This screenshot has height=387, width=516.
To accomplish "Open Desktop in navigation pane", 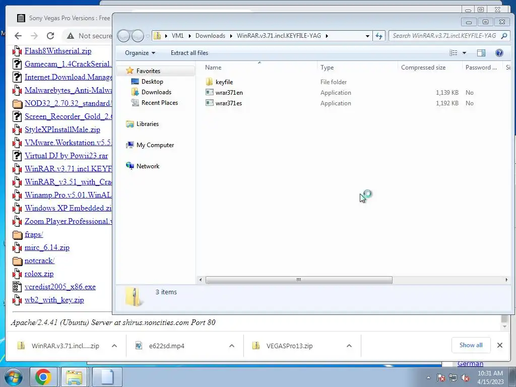I will (152, 81).
